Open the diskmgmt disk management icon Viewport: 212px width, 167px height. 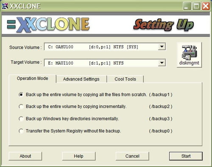(189, 55)
